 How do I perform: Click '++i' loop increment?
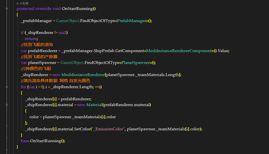pyautogui.click(x=98, y=87)
